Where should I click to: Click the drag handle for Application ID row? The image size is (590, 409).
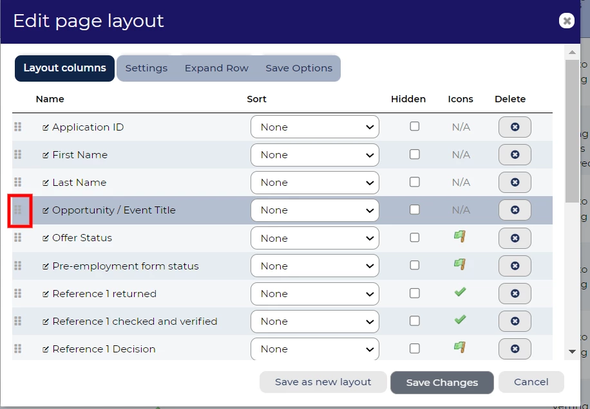18,127
